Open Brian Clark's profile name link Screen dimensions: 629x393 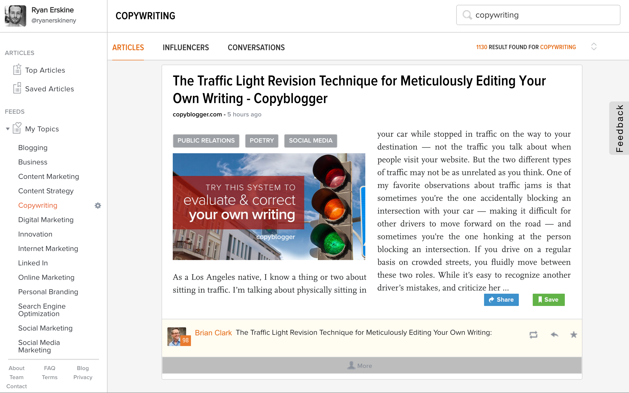(213, 333)
